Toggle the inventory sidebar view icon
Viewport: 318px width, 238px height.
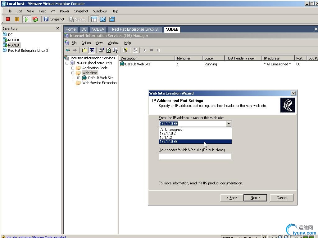tap(94, 19)
